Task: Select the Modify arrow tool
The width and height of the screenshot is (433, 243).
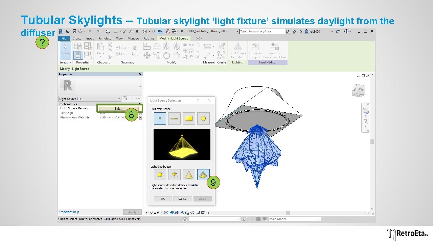Action: point(65,50)
